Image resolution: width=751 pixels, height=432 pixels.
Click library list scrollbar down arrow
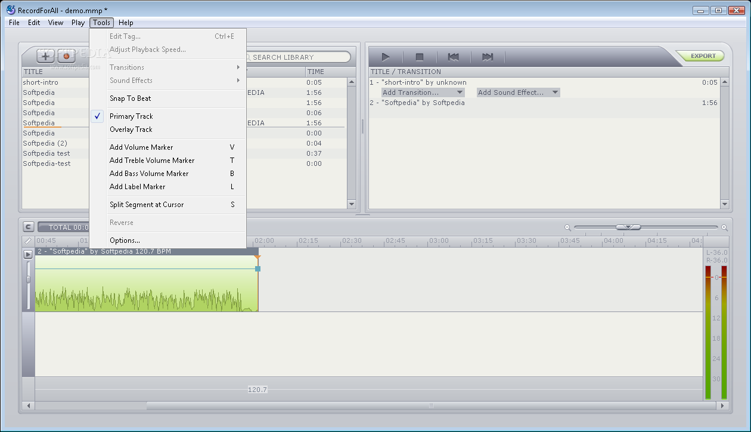(352, 204)
